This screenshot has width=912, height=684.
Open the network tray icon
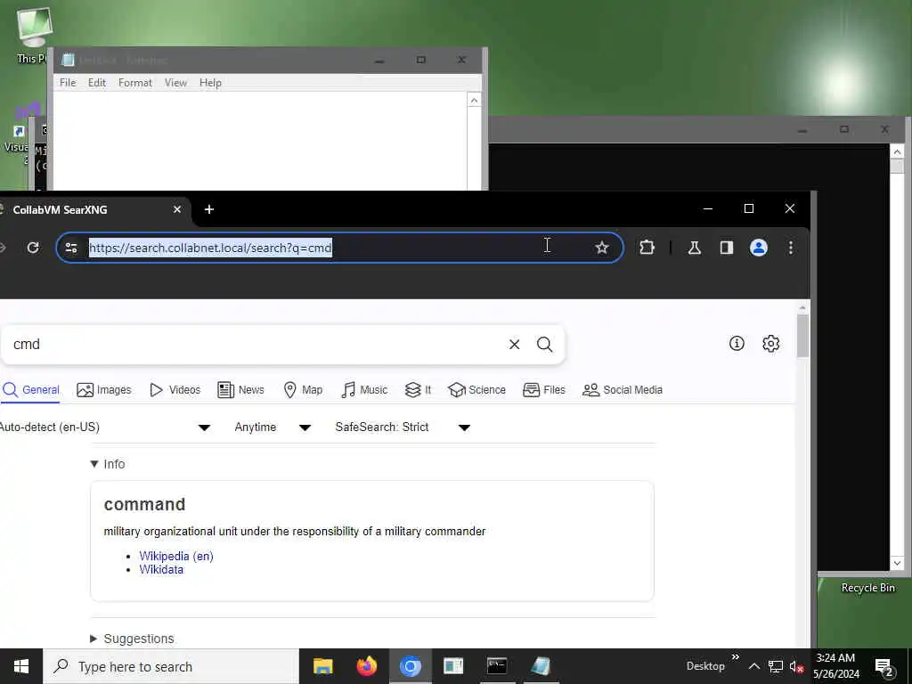coord(776,666)
